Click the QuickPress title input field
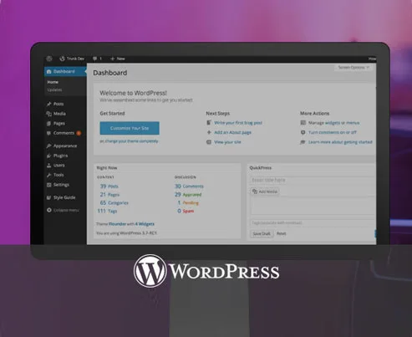 [313, 180]
